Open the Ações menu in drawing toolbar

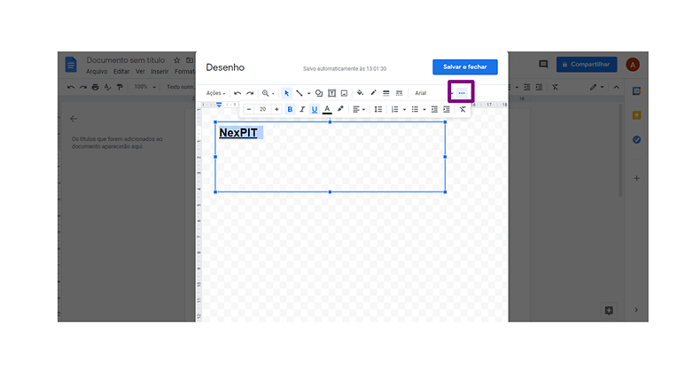pyautogui.click(x=215, y=93)
